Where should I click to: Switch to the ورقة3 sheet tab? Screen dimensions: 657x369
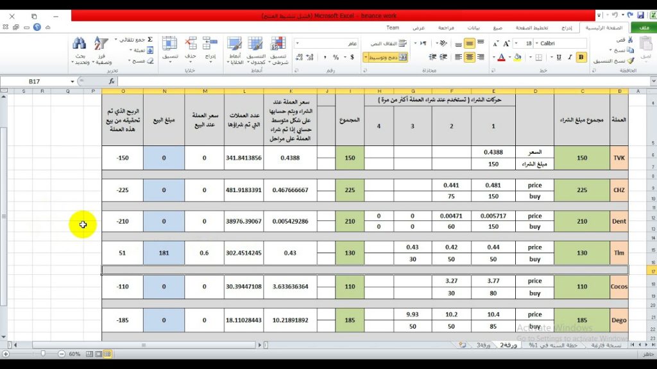coord(483,345)
